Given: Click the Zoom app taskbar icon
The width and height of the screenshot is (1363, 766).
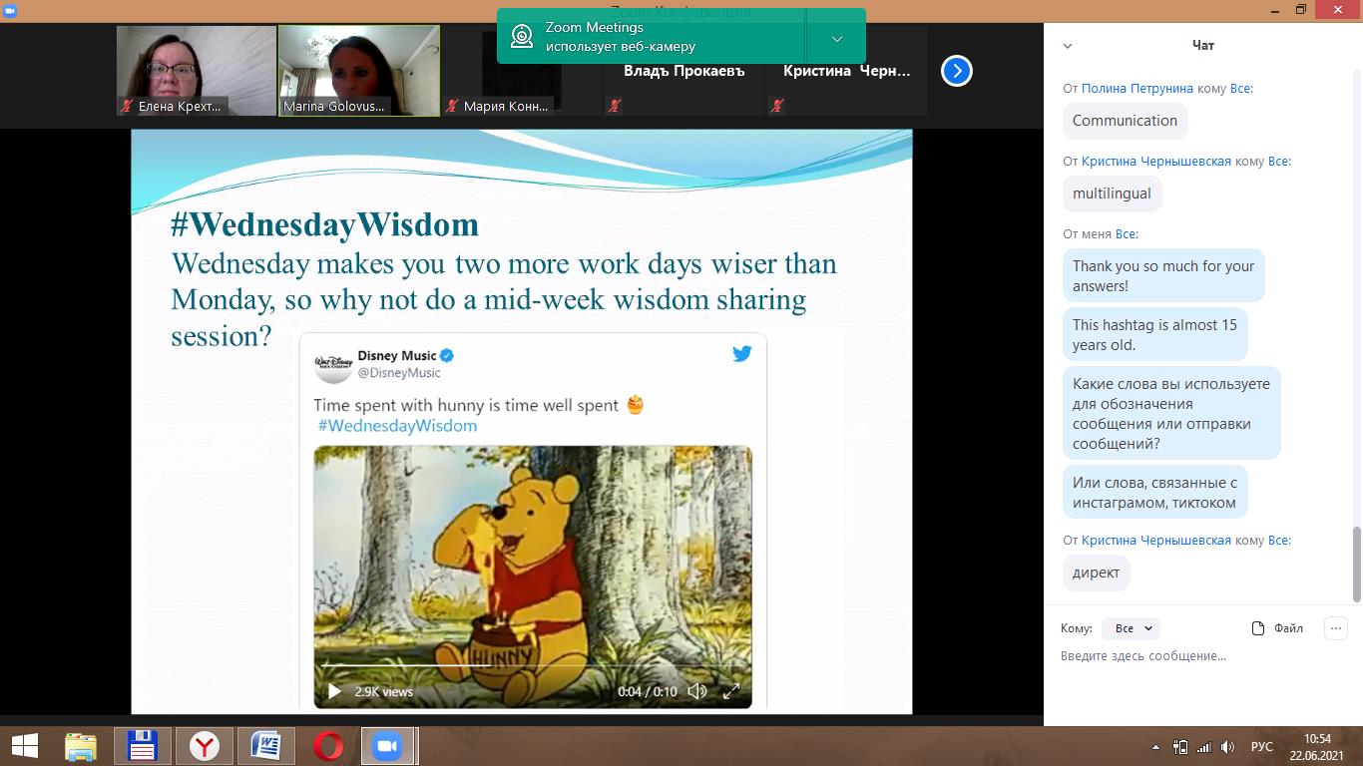Looking at the screenshot, I should tap(386, 746).
